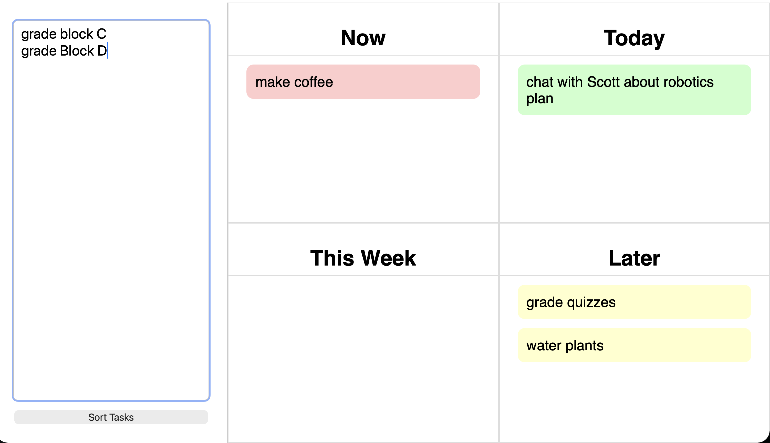Screen dimensions: 770x443
Task: Select the task input text area
Action: (x=111, y=213)
